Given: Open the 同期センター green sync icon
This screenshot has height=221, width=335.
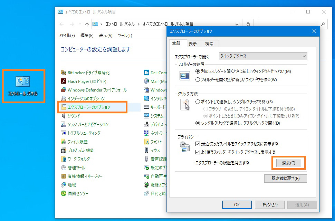Looking at the screenshot, I should point(64,194).
